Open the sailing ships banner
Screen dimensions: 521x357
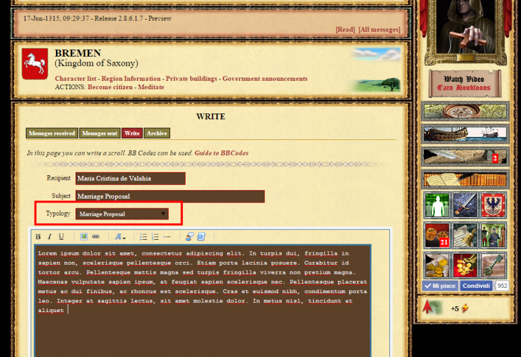coord(465,134)
